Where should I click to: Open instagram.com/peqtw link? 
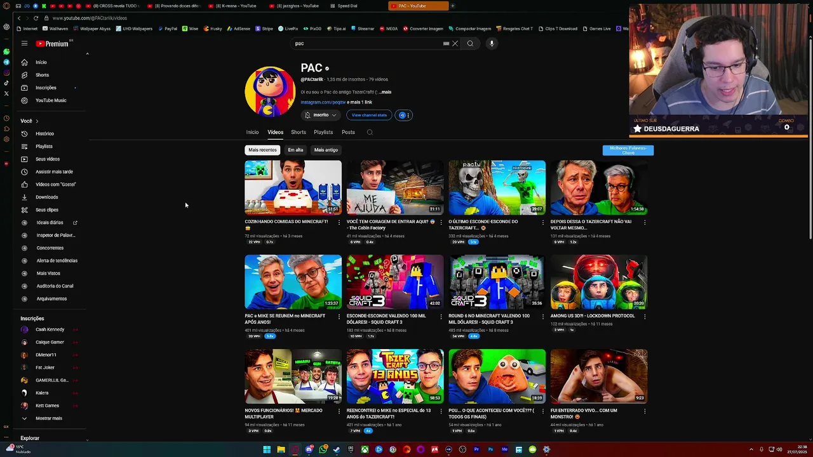coord(323,102)
